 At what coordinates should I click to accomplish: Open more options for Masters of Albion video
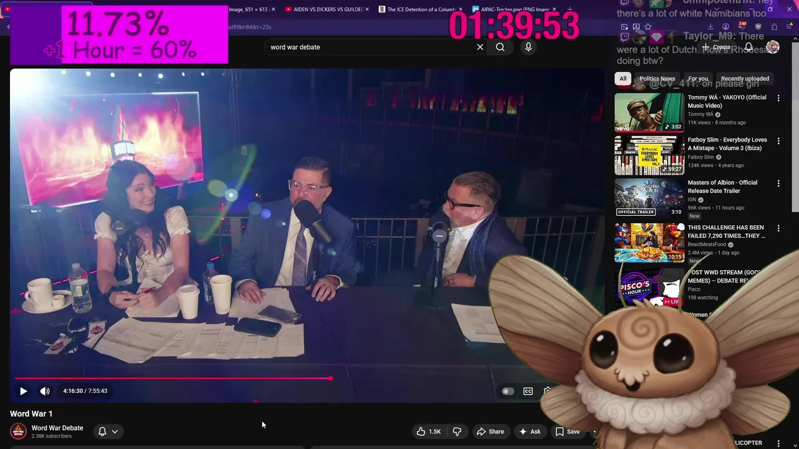point(778,183)
